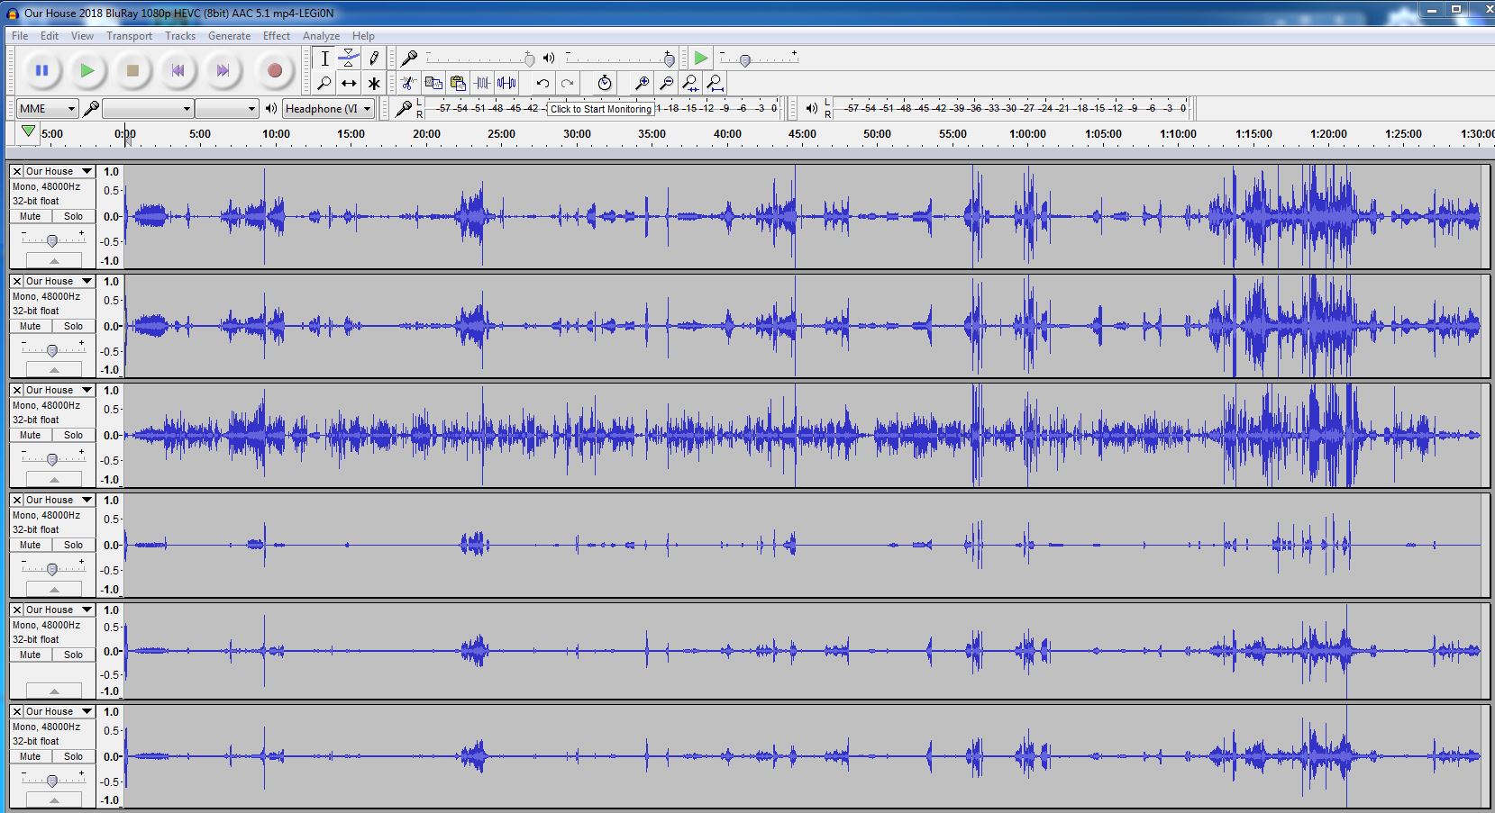
Task: Click the Pause transport button
Action: click(x=41, y=70)
